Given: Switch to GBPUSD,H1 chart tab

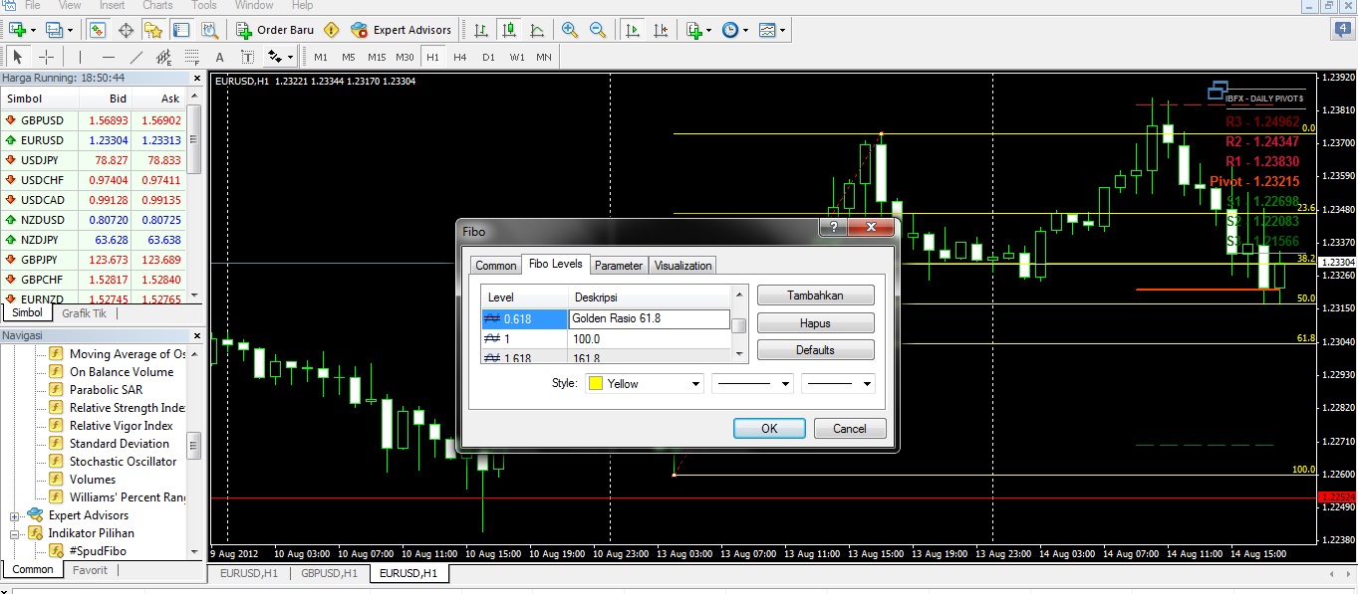Looking at the screenshot, I should click(329, 573).
